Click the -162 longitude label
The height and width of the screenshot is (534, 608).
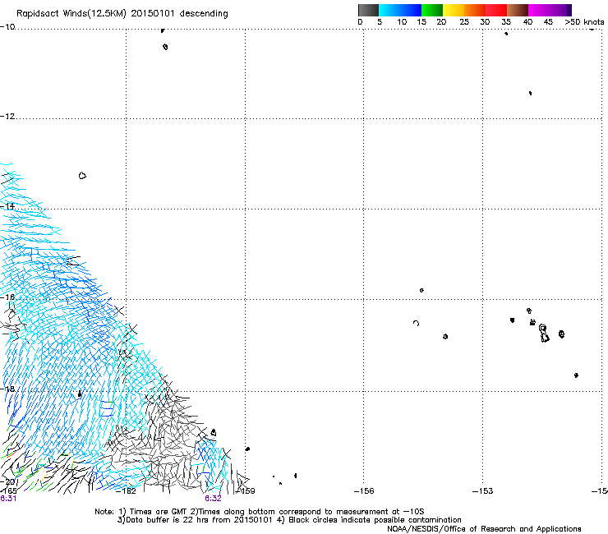pyautogui.click(x=126, y=491)
